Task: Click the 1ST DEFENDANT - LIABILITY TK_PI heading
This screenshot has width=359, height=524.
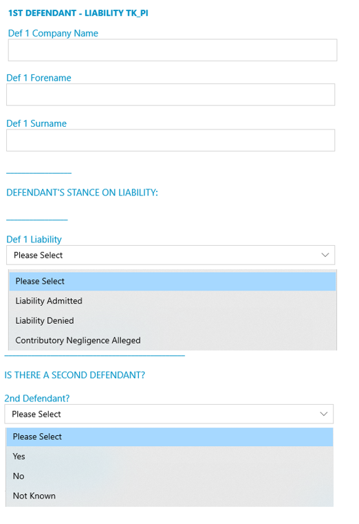Action: coord(78,13)
